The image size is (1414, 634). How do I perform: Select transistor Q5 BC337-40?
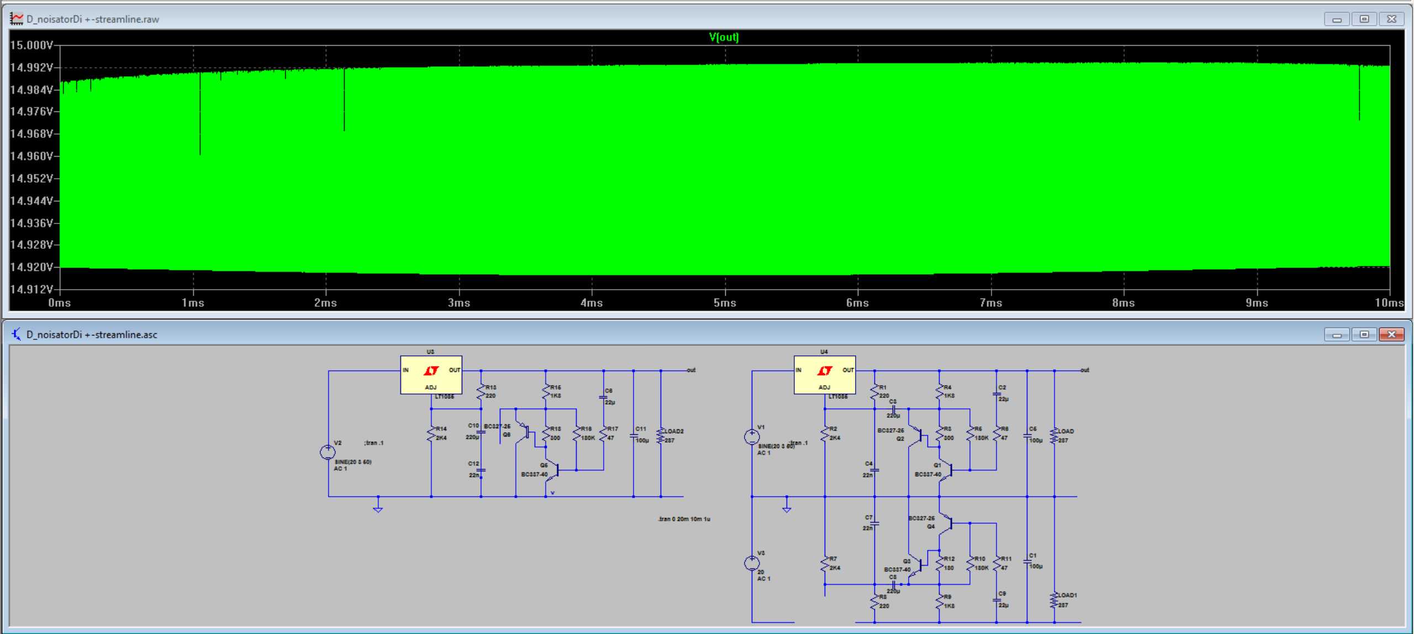click(552, 470)
